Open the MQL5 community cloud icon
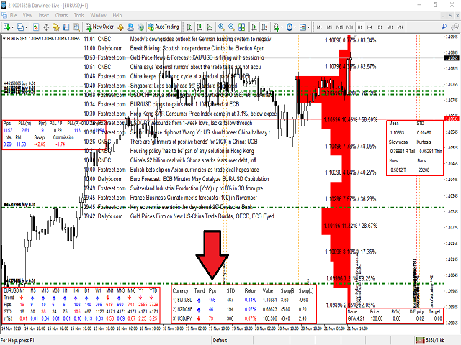Screen dimensions: 461x345 pyautogui.click(x=131, y=27)
